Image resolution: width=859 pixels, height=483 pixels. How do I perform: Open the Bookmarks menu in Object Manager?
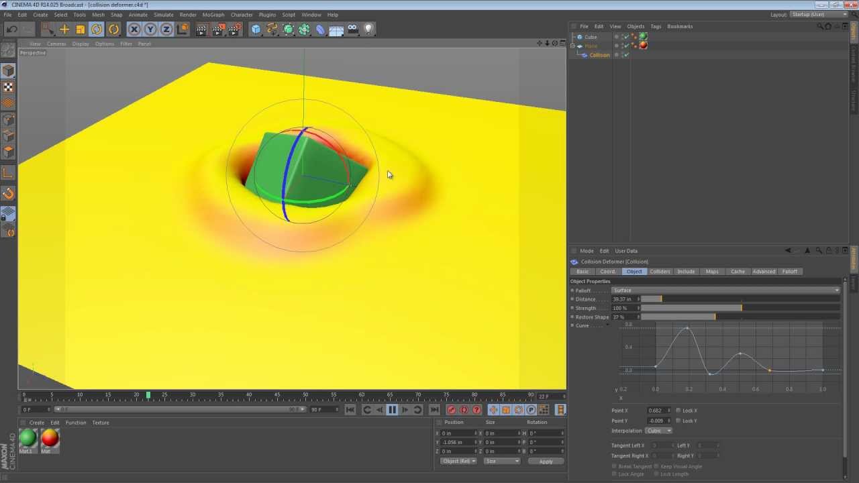click(x=680, y=26)
